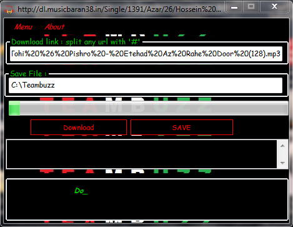
Task: Click the Download link URL input field
Action: pyautogui.click(x=146, y=54)
